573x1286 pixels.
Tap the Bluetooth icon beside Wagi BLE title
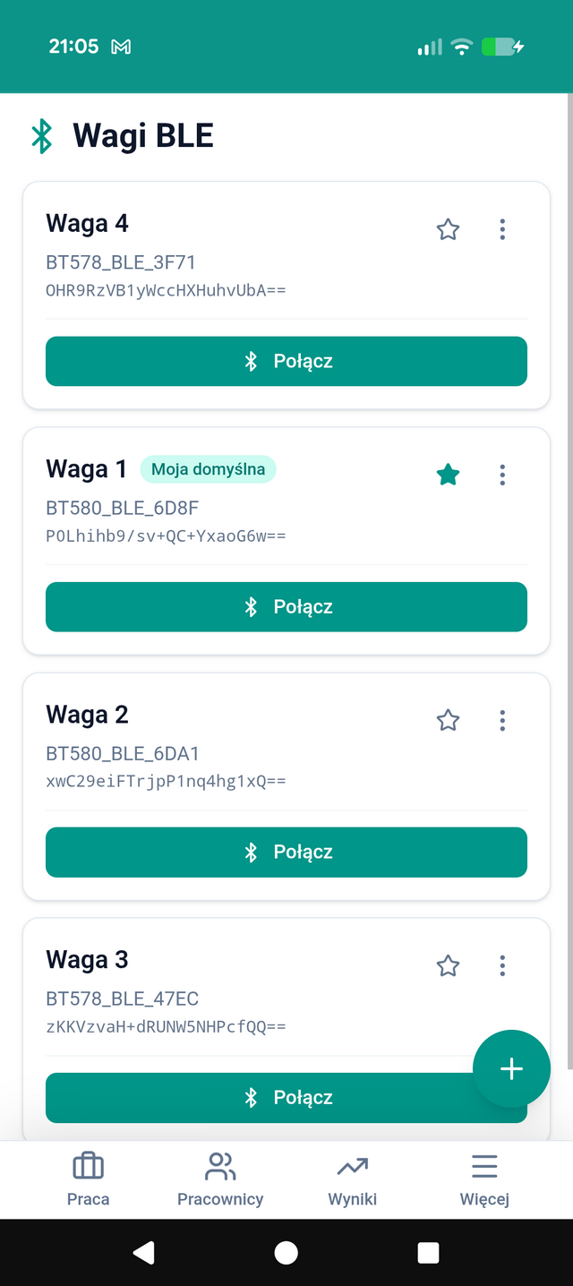click(x=41, y=136)
